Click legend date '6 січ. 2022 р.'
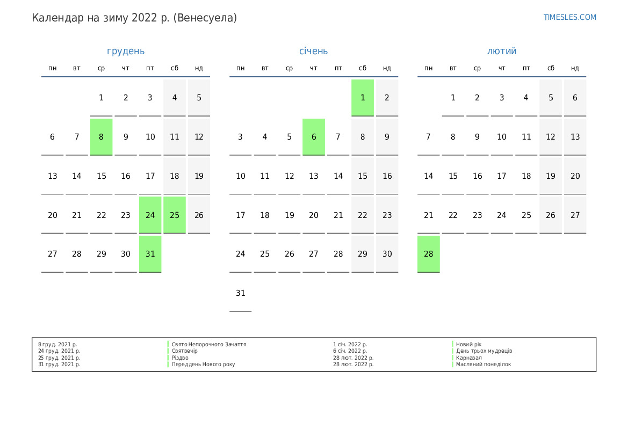This screenshot has height=444, width=628. 350,351
